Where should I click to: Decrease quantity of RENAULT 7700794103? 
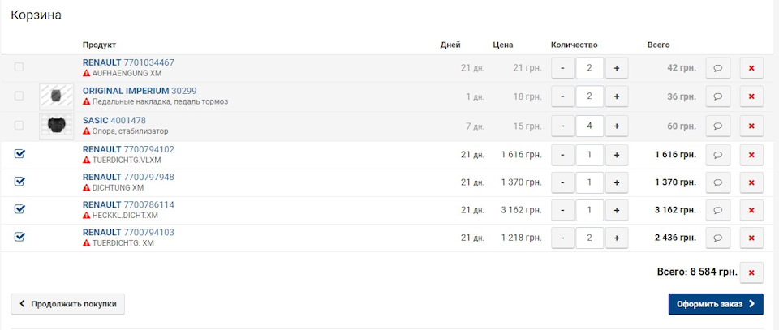click(563, 238)
